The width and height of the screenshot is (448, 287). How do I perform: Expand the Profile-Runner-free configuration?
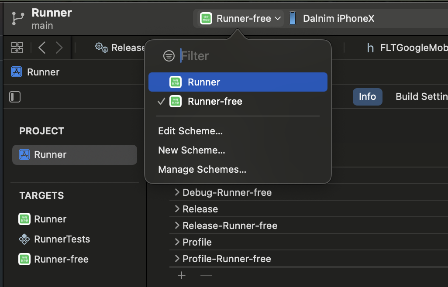[177, 259]
